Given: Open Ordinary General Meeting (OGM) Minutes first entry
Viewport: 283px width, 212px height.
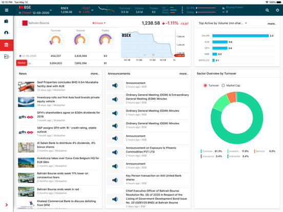Looking at the screenshot, I should tap(152, 111).
